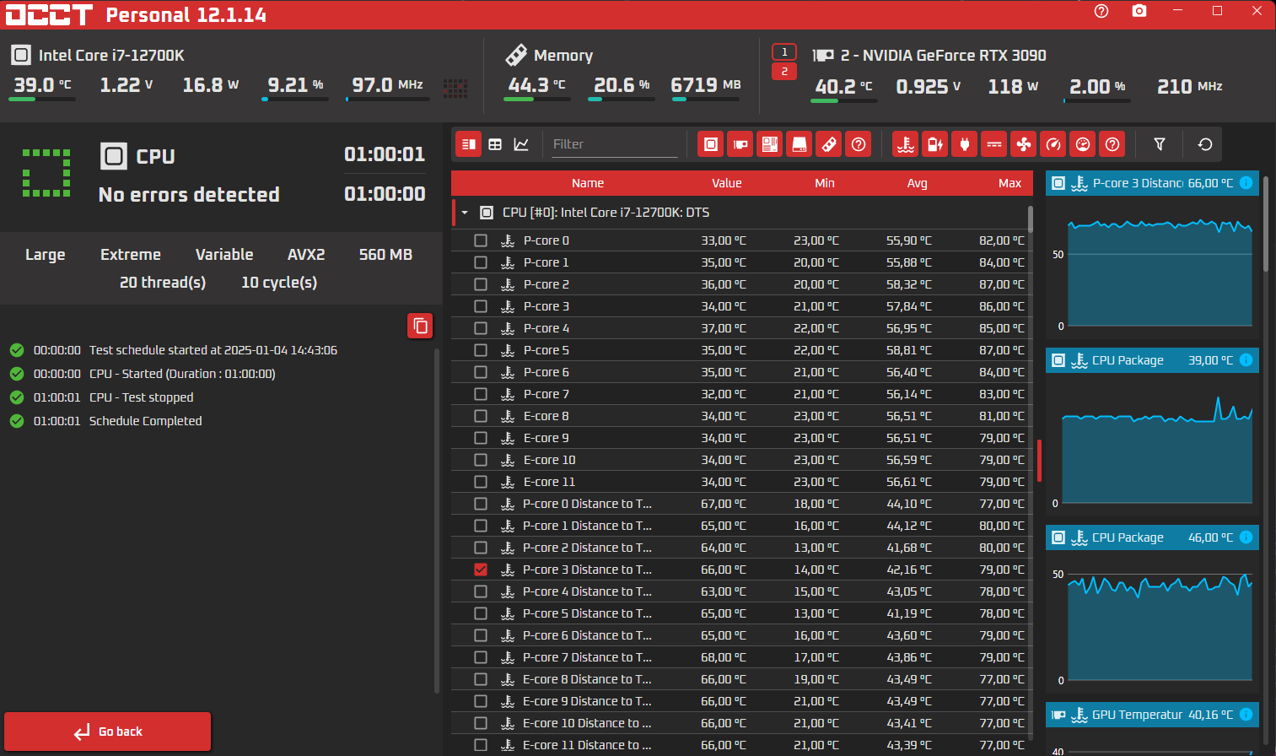Click the Memory header label
This screenshot has width=1276, height=756.
coord(563,56)
